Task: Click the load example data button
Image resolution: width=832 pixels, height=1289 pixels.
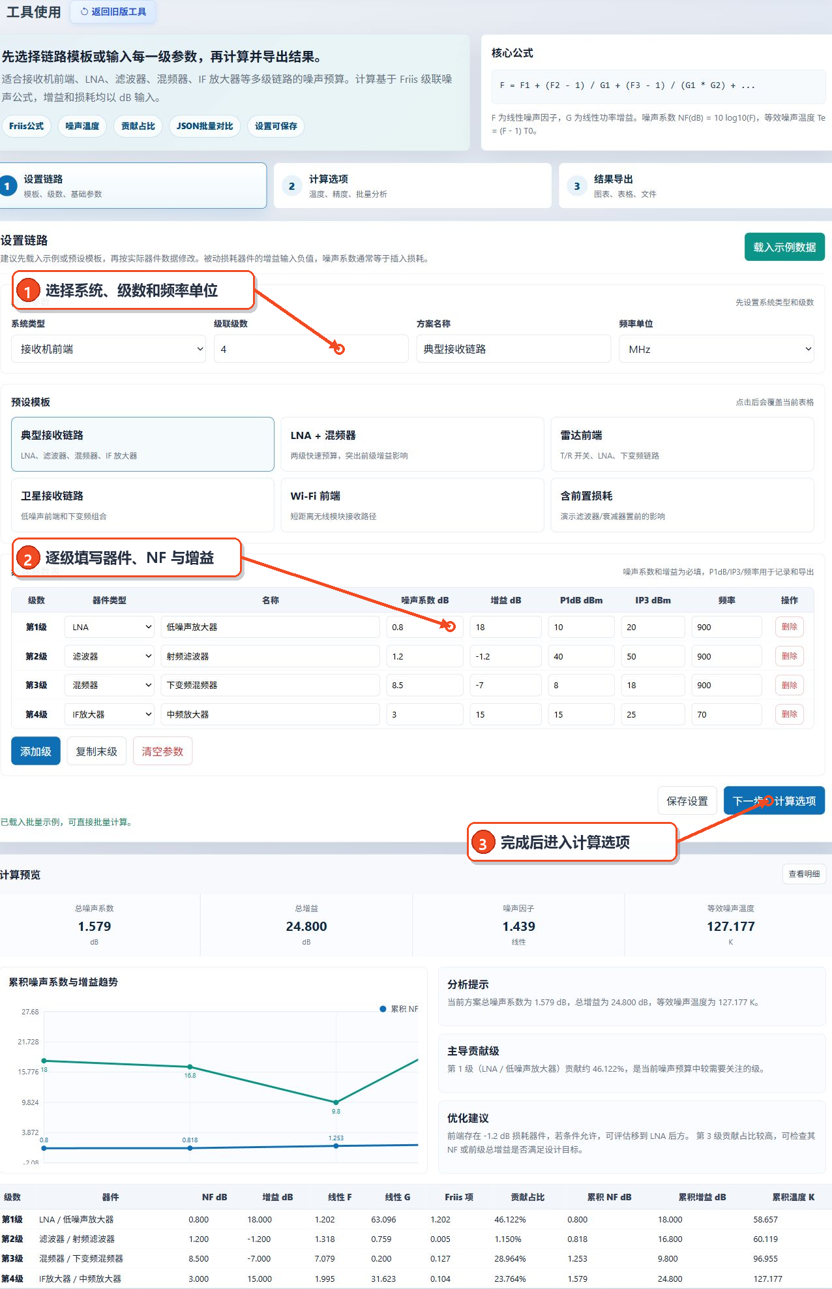Action: (x=784, y=247)
